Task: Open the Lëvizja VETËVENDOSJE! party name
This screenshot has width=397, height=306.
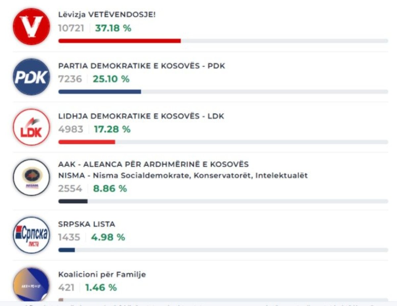Action: click(107, 15)
